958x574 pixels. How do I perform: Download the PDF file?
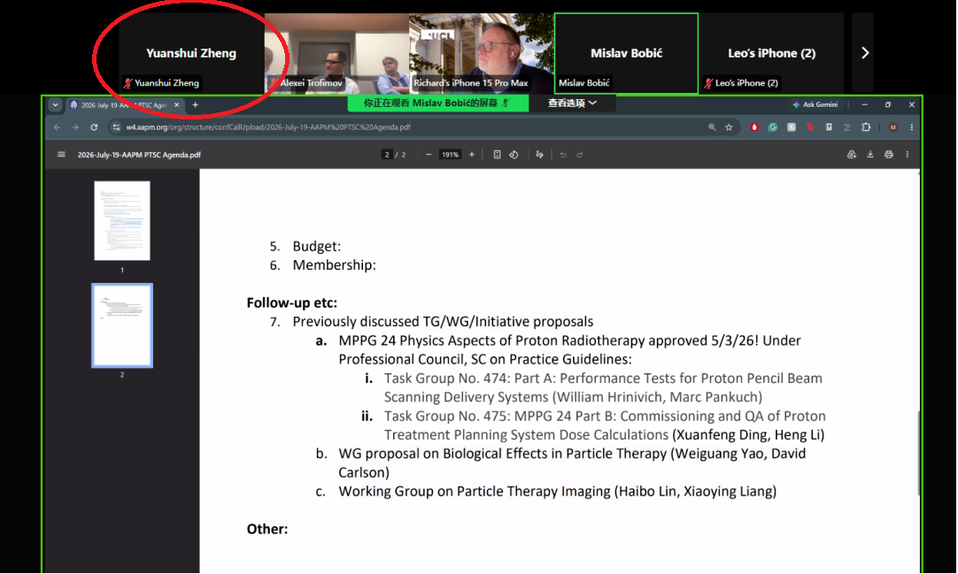click(x=870, y=154)
